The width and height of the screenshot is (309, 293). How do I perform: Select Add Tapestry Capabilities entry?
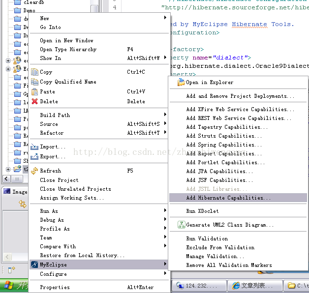click(x=238, y=127)
